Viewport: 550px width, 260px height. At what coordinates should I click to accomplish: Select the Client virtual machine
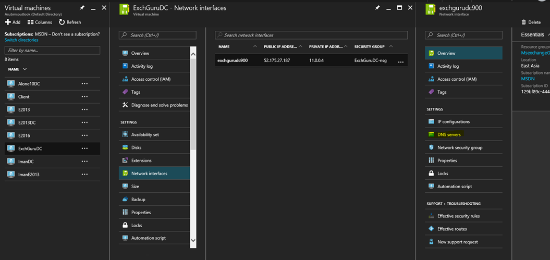tap(52, 97)
